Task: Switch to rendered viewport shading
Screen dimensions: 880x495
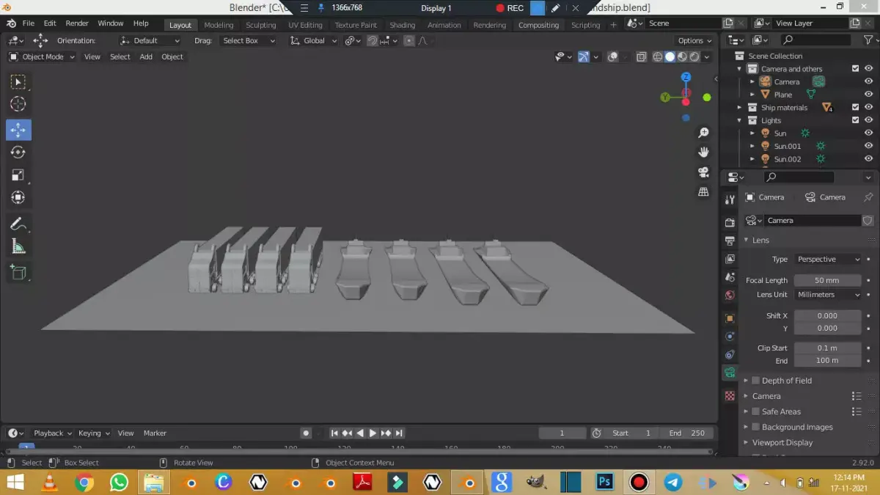Action: click(694, 56)
